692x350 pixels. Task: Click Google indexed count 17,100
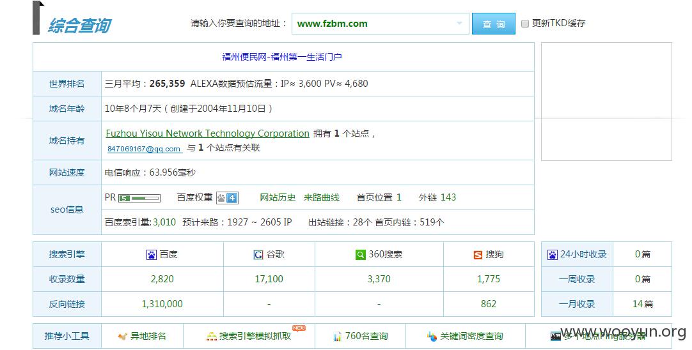pyautogui.click(x=269, y=279)
